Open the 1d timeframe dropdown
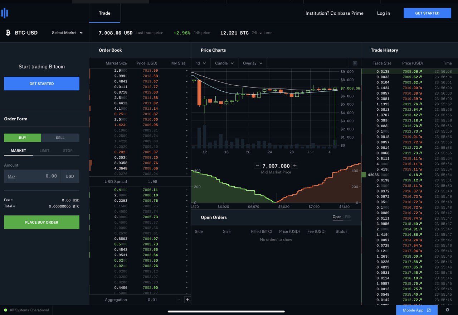Viewport: 458px width, 315px height. click(201, 63)
